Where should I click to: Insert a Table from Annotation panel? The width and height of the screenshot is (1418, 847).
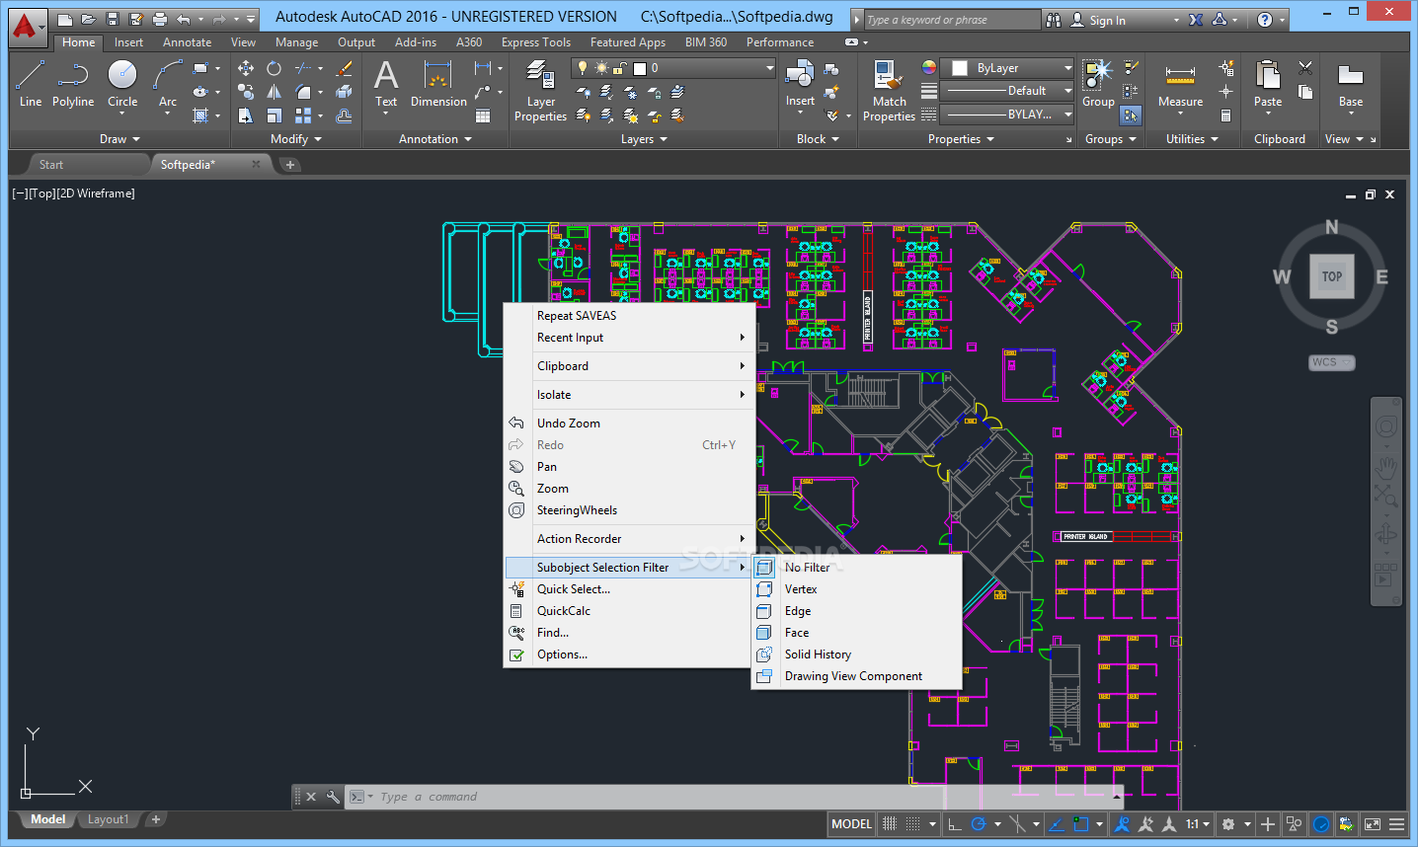[483, 115]
